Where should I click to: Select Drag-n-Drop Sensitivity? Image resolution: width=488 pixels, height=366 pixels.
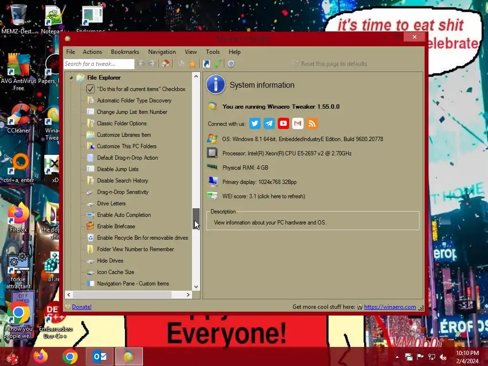(122, 192)
